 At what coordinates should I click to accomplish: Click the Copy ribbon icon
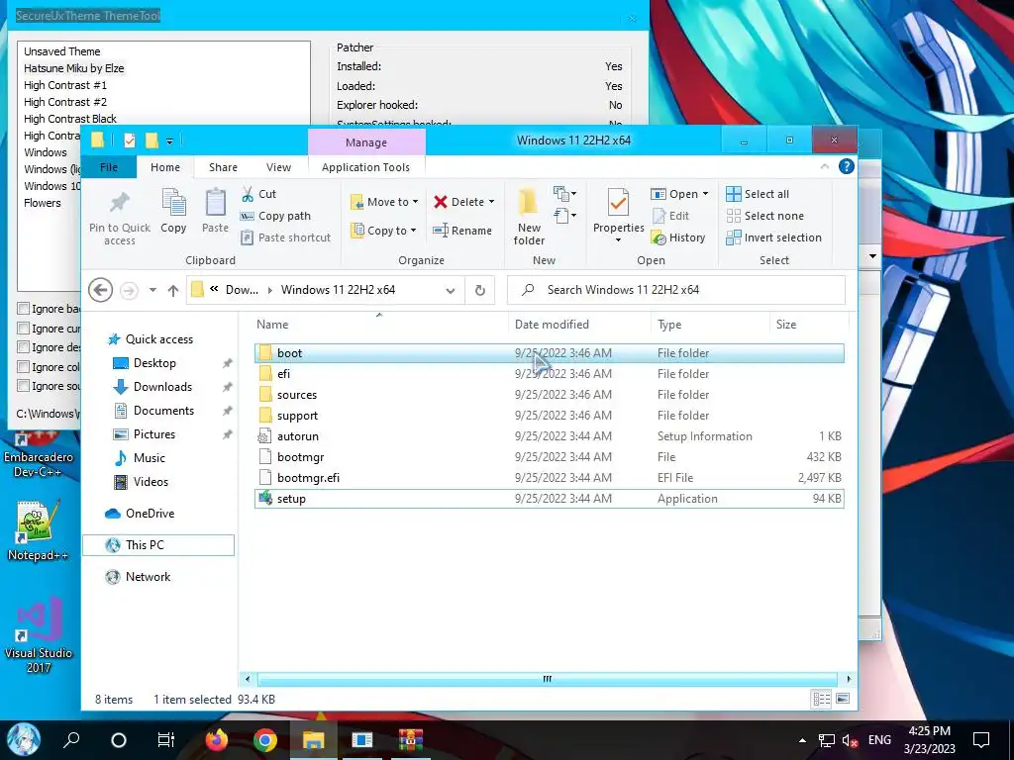click(x=173, y=202)
